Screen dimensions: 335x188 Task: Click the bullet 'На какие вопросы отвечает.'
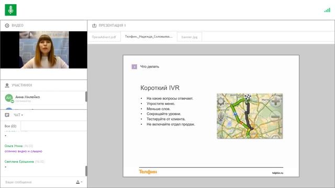[170, 99]
